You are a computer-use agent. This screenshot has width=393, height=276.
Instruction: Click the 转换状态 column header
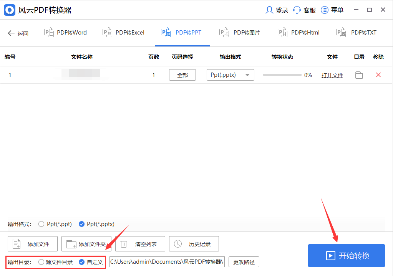click(282, 57)
